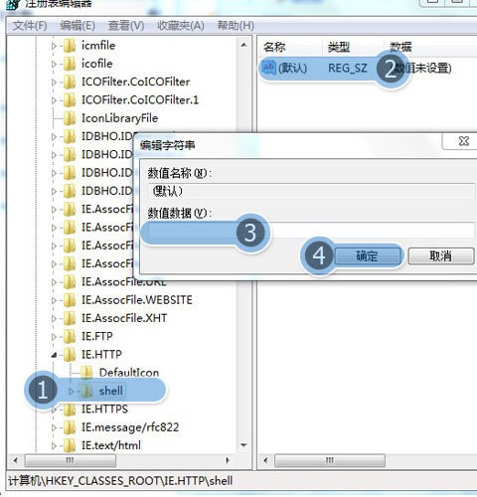The width and height of the screenshot is (477, 497).
Task: Click the (默认) string value icon
Action: click(268, 68)
